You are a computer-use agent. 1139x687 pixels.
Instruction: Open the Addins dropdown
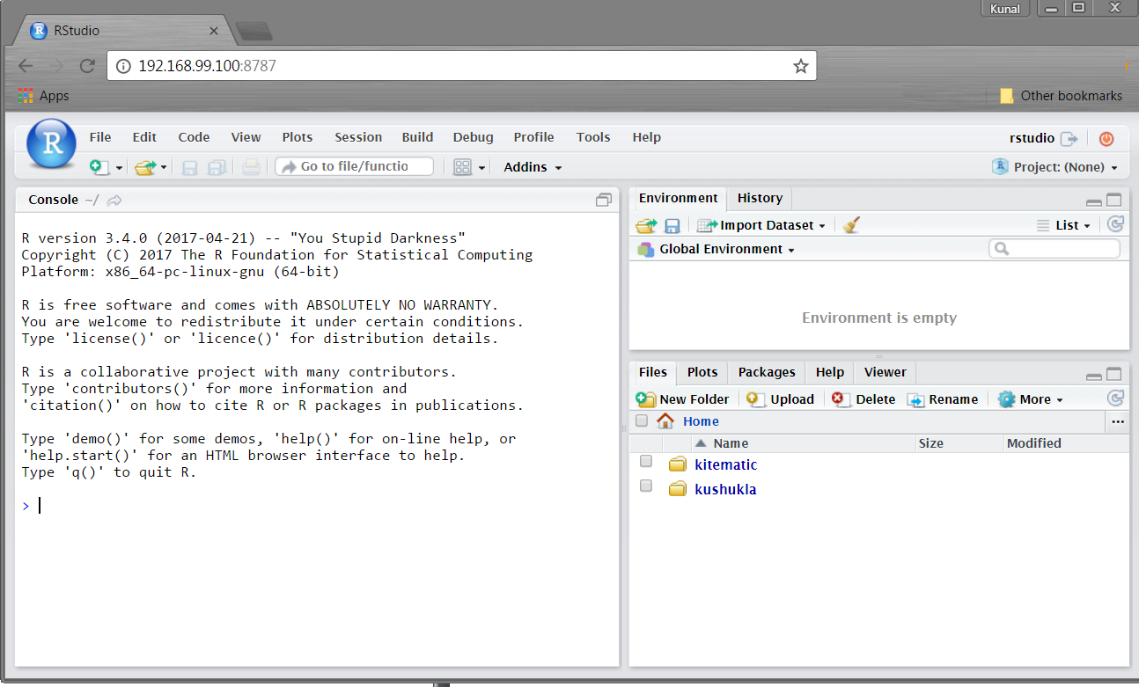pos(533,167)
